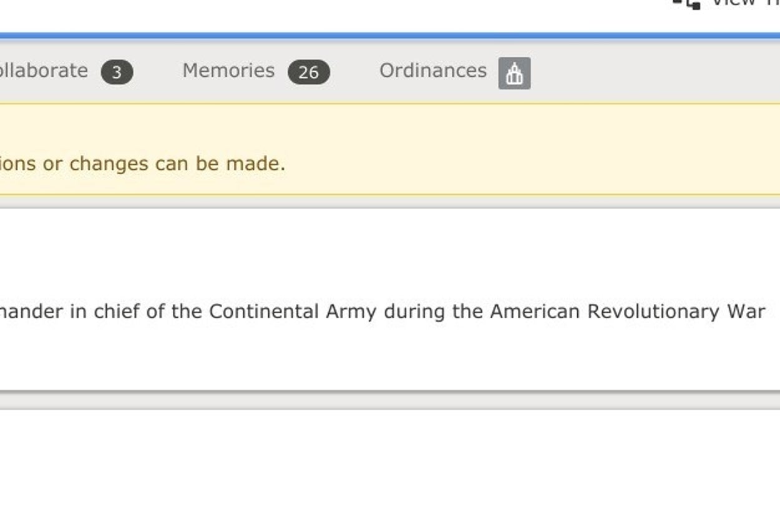The image size is (780, 518).
Task: Click the temple icon beside Ordinances
Action: click(514, 73)
